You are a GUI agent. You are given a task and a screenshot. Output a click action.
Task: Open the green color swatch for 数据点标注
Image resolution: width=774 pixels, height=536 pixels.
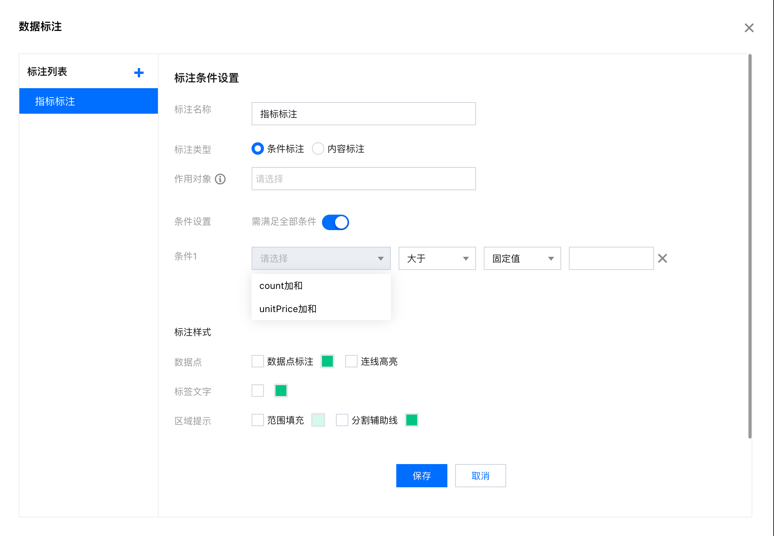327,361
